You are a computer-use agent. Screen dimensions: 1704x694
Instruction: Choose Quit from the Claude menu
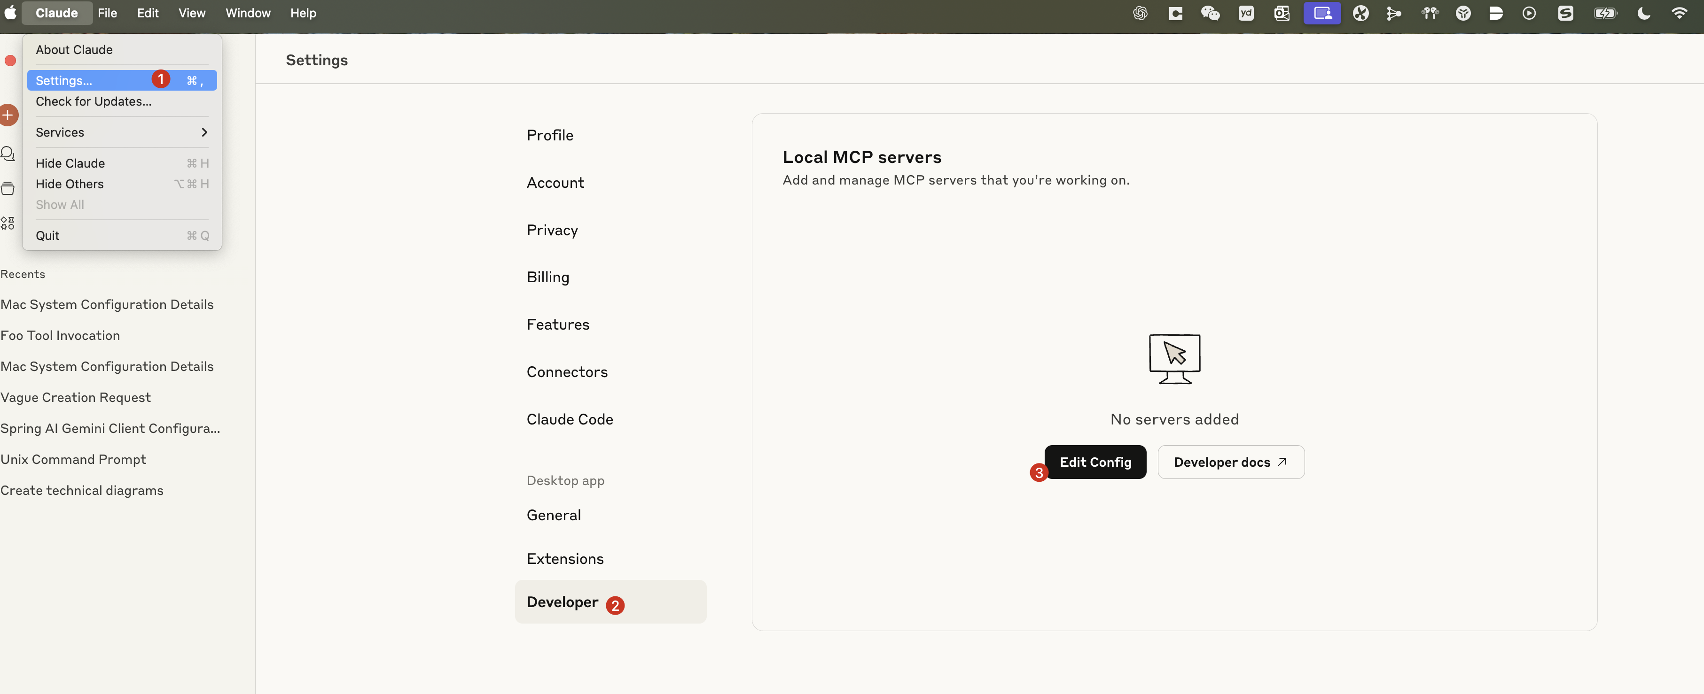[122, 235]
